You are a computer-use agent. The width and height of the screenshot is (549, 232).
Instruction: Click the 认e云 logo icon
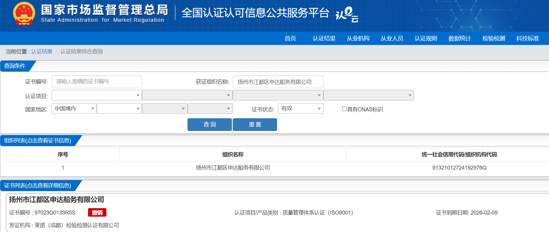click(x=347, y=14)
